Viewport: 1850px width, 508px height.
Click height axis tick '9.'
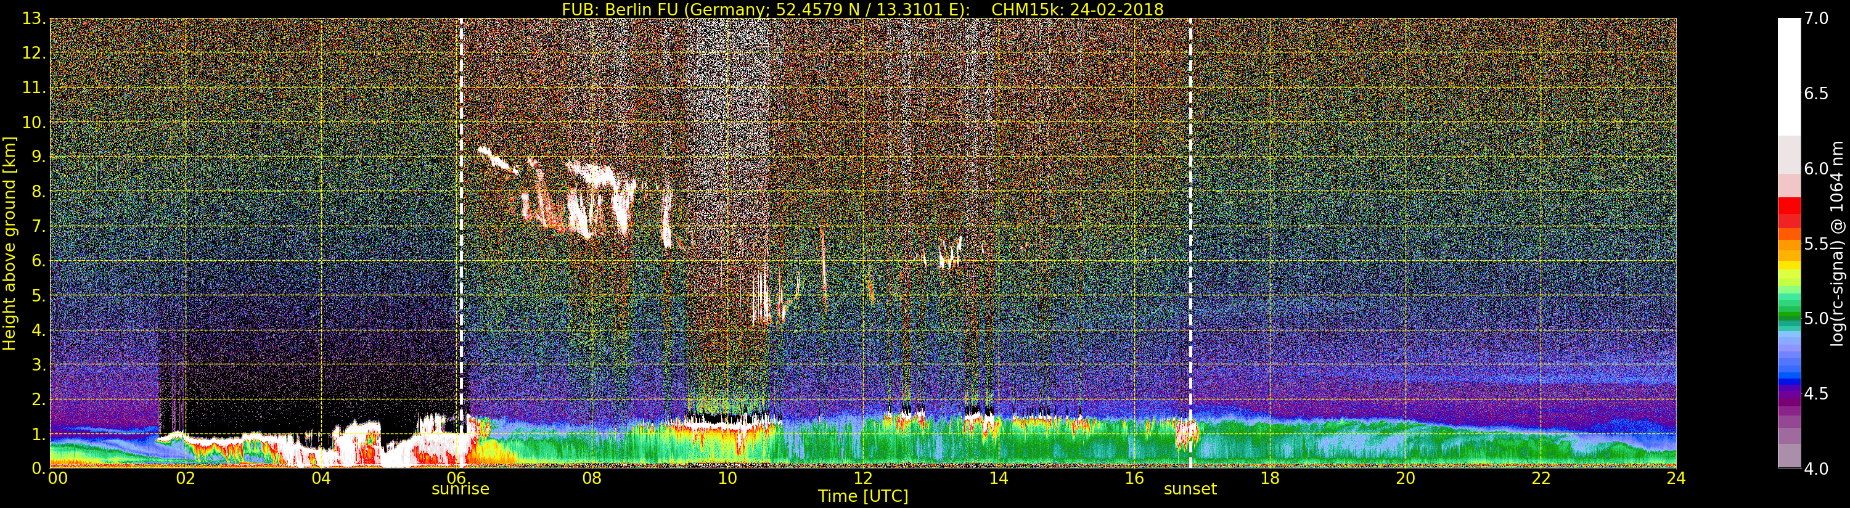click(39, 157)
